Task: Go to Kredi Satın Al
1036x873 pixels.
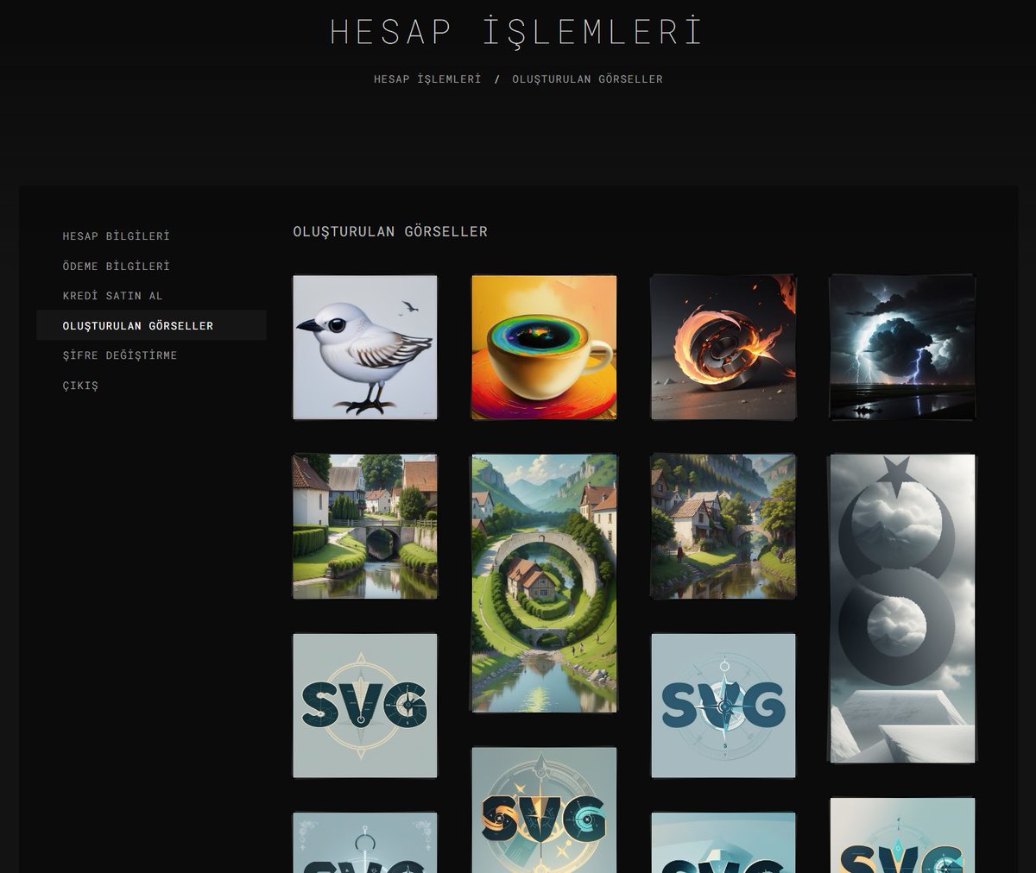Action: coord(151,295)
